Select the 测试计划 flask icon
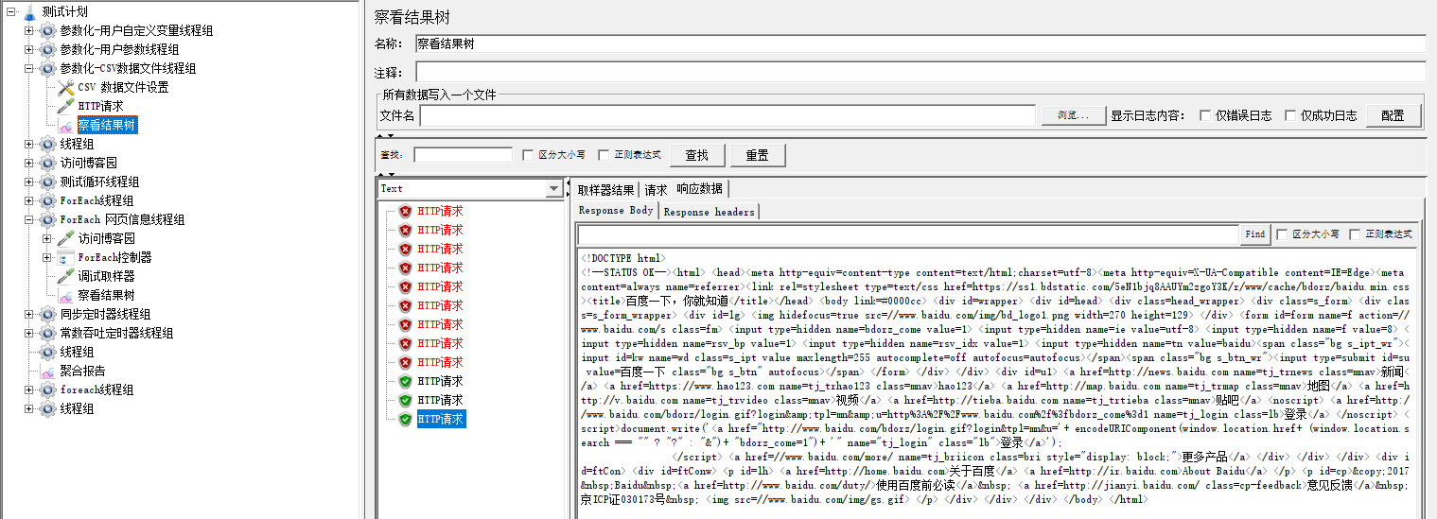The width and height of the screenshot is (1437, 519). 29,11
